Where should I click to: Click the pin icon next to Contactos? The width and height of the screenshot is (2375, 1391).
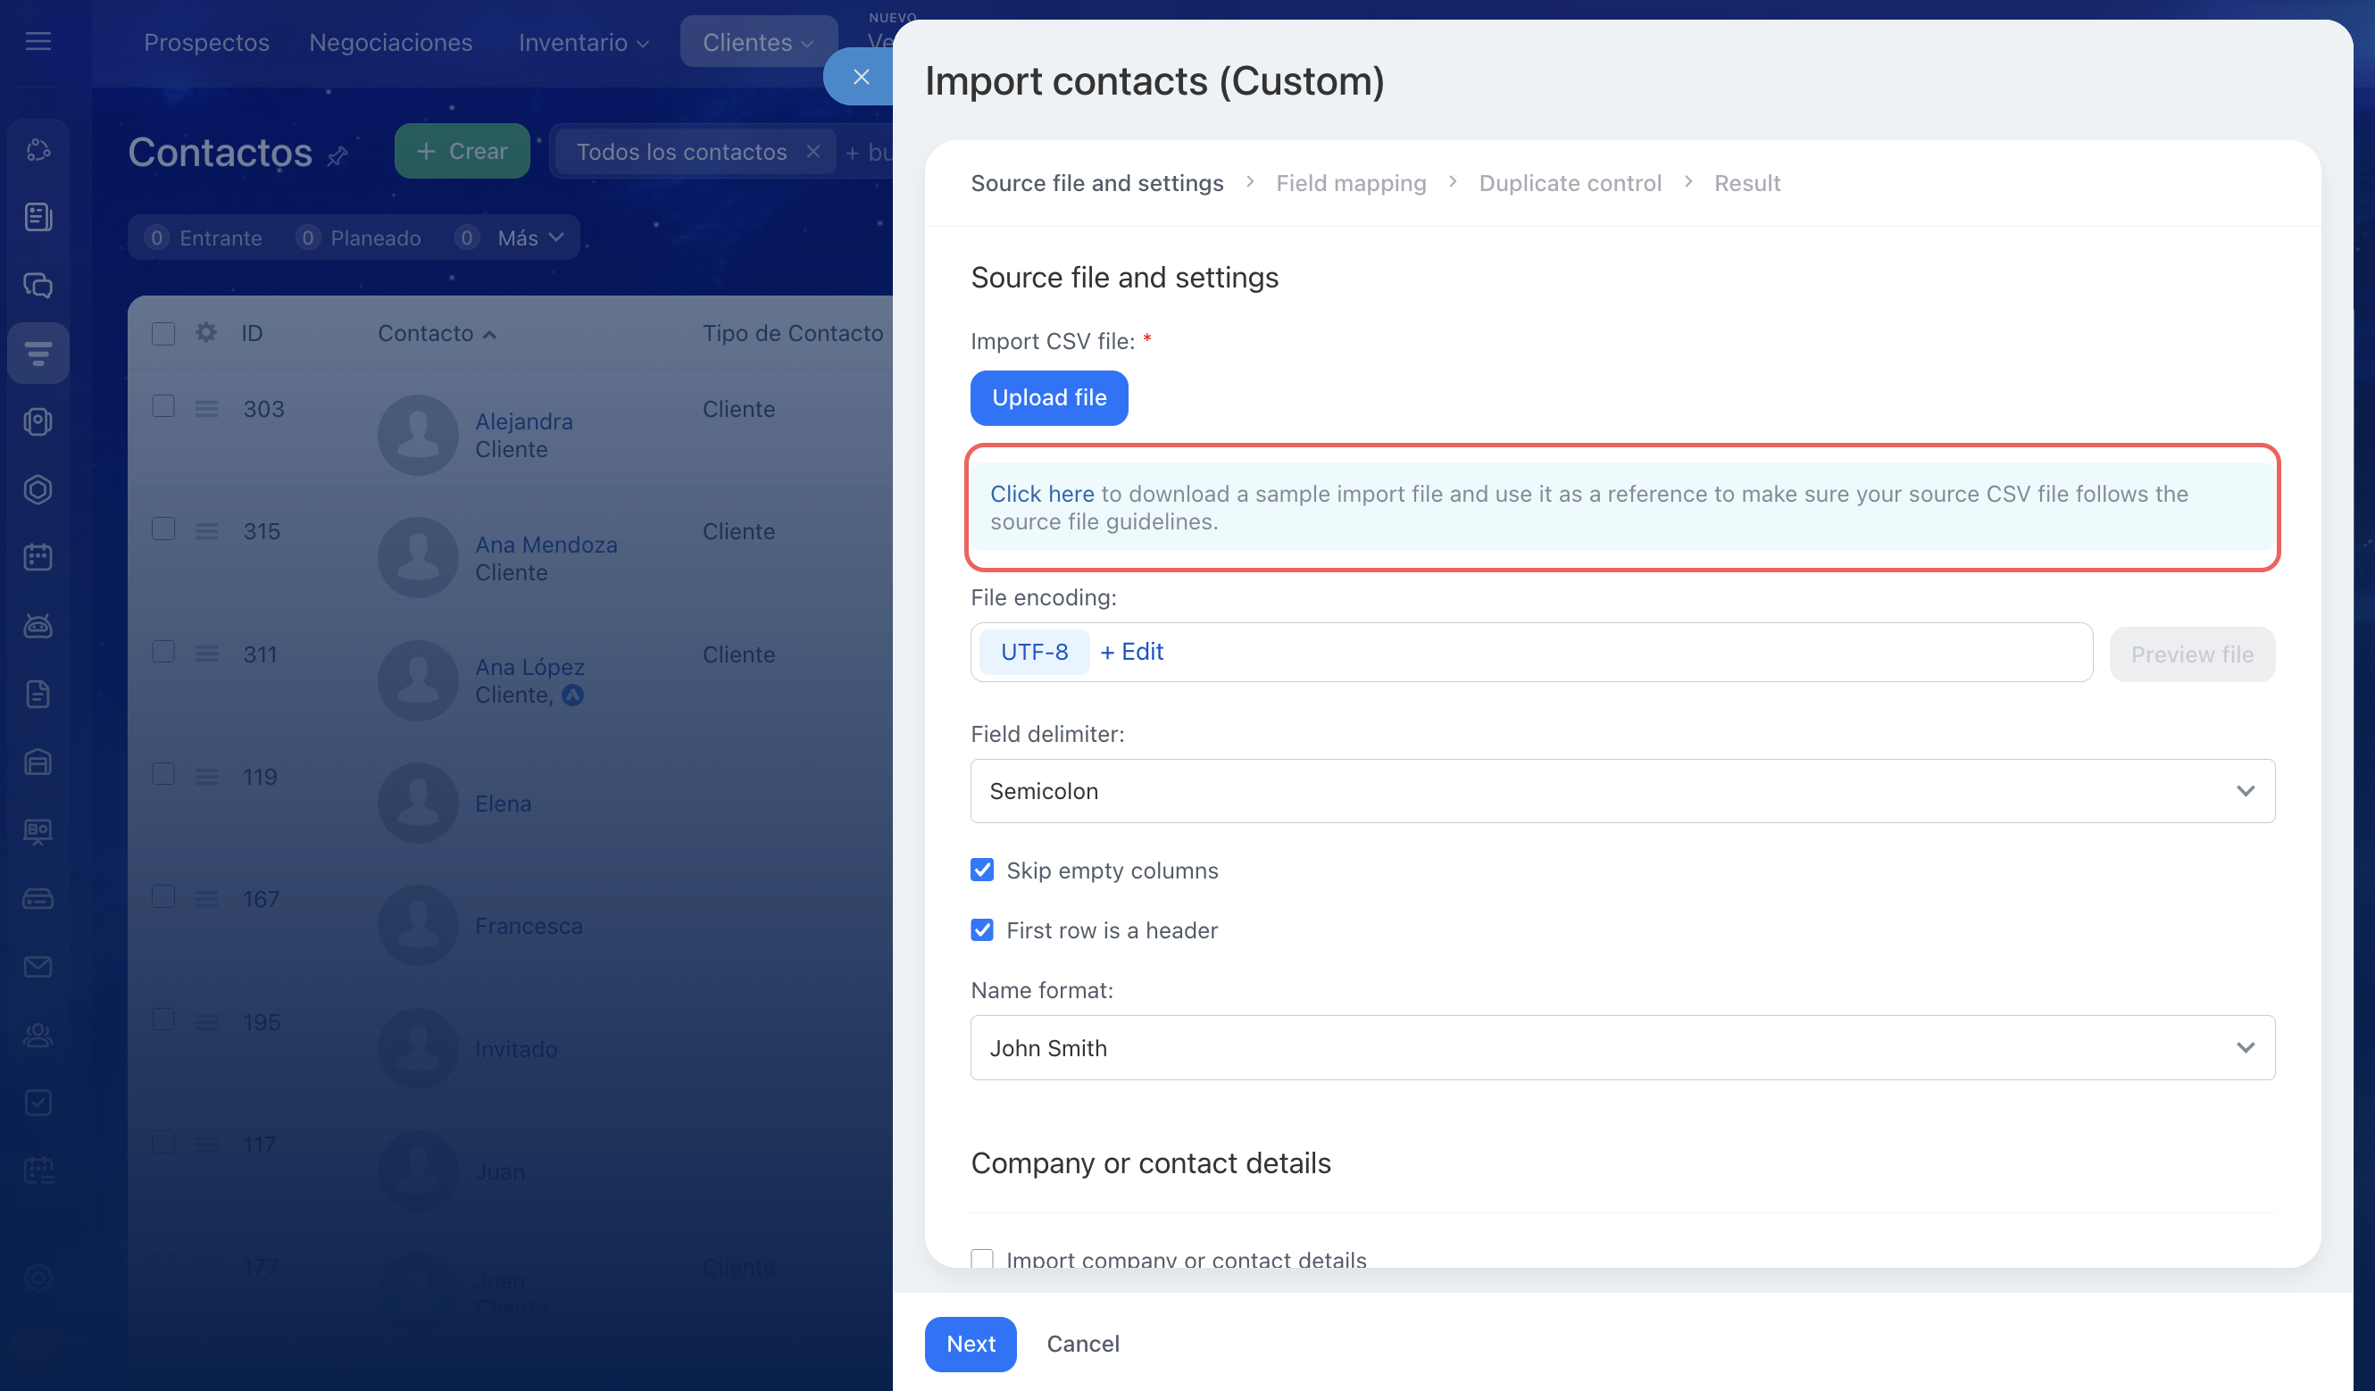coord(337,155)
